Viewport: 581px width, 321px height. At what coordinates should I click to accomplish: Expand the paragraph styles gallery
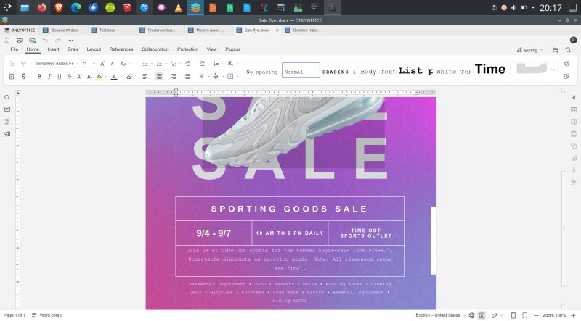[553, 70]
